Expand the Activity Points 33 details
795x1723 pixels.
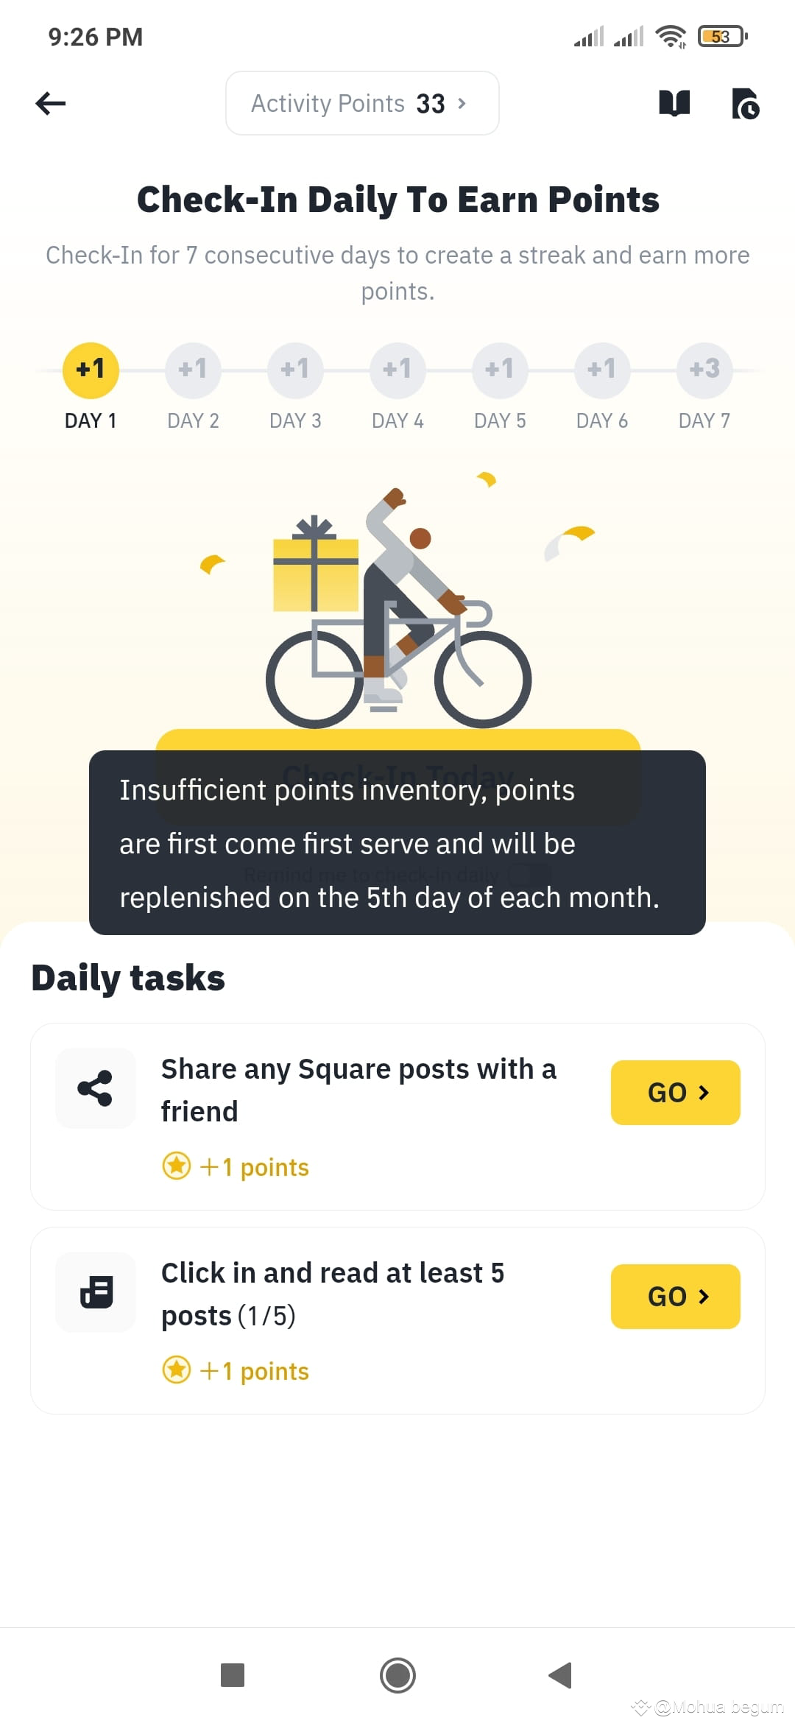click(x=361, y=103)
